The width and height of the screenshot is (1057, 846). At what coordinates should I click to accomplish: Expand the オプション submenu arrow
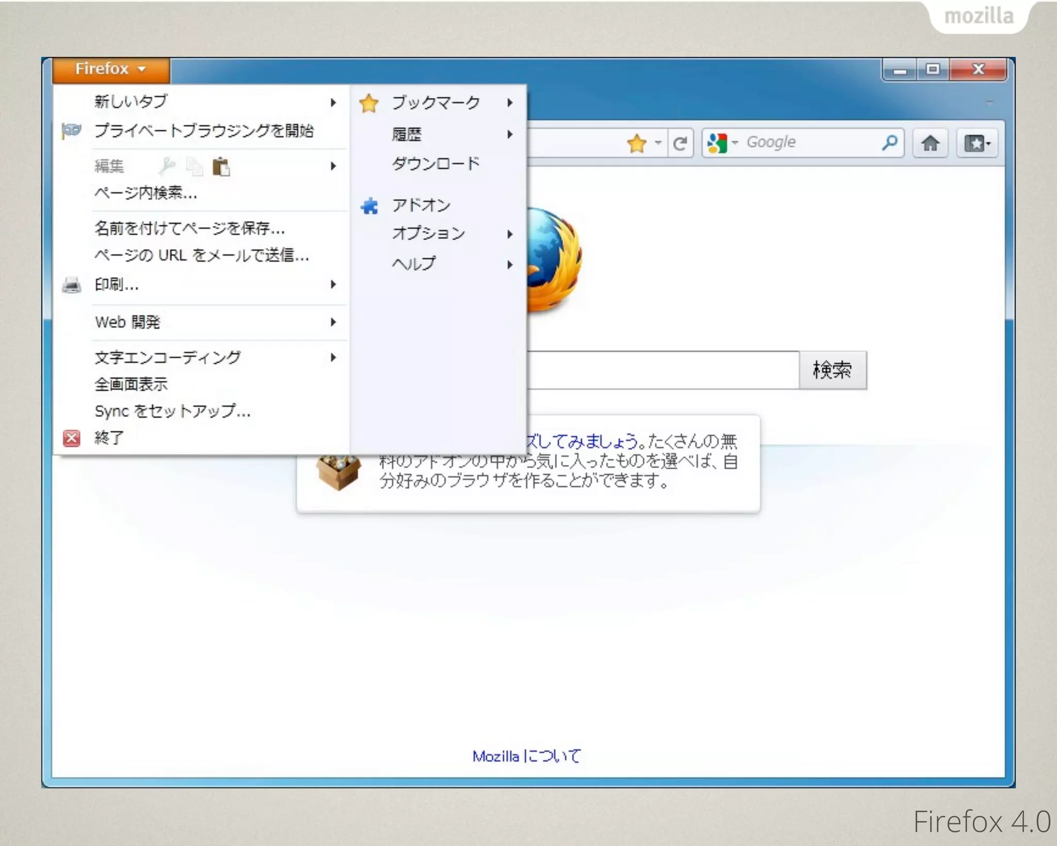[x=510, y=234]
